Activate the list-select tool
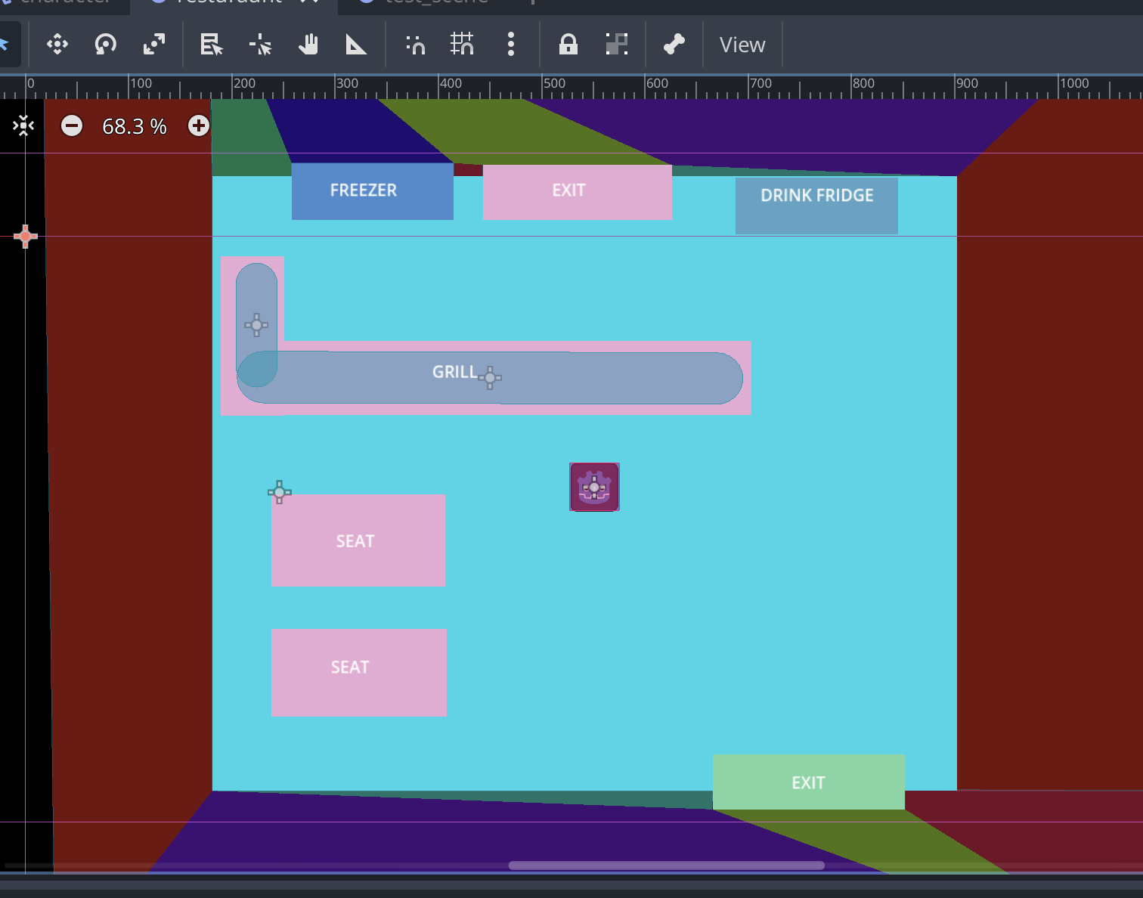 click(x=211, y=45)
